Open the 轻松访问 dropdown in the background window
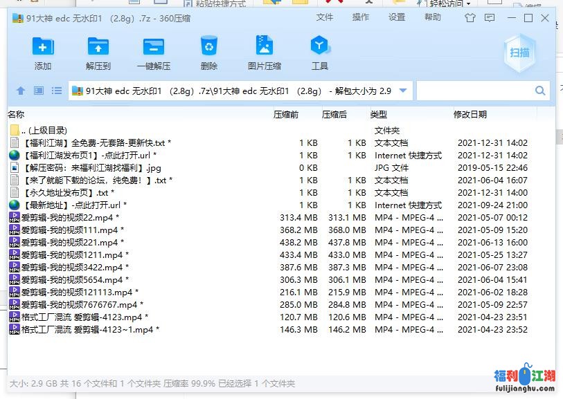563x399 pixels. [x=468, y=3]
